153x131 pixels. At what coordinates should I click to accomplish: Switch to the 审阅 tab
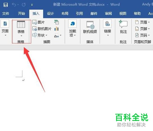click(108, 13)
